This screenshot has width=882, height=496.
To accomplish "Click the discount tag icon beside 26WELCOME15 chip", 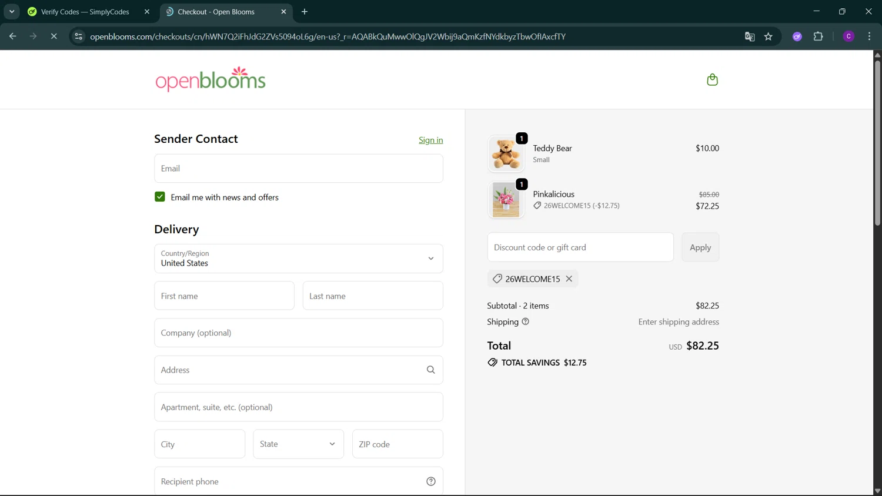I will (497, 279).
